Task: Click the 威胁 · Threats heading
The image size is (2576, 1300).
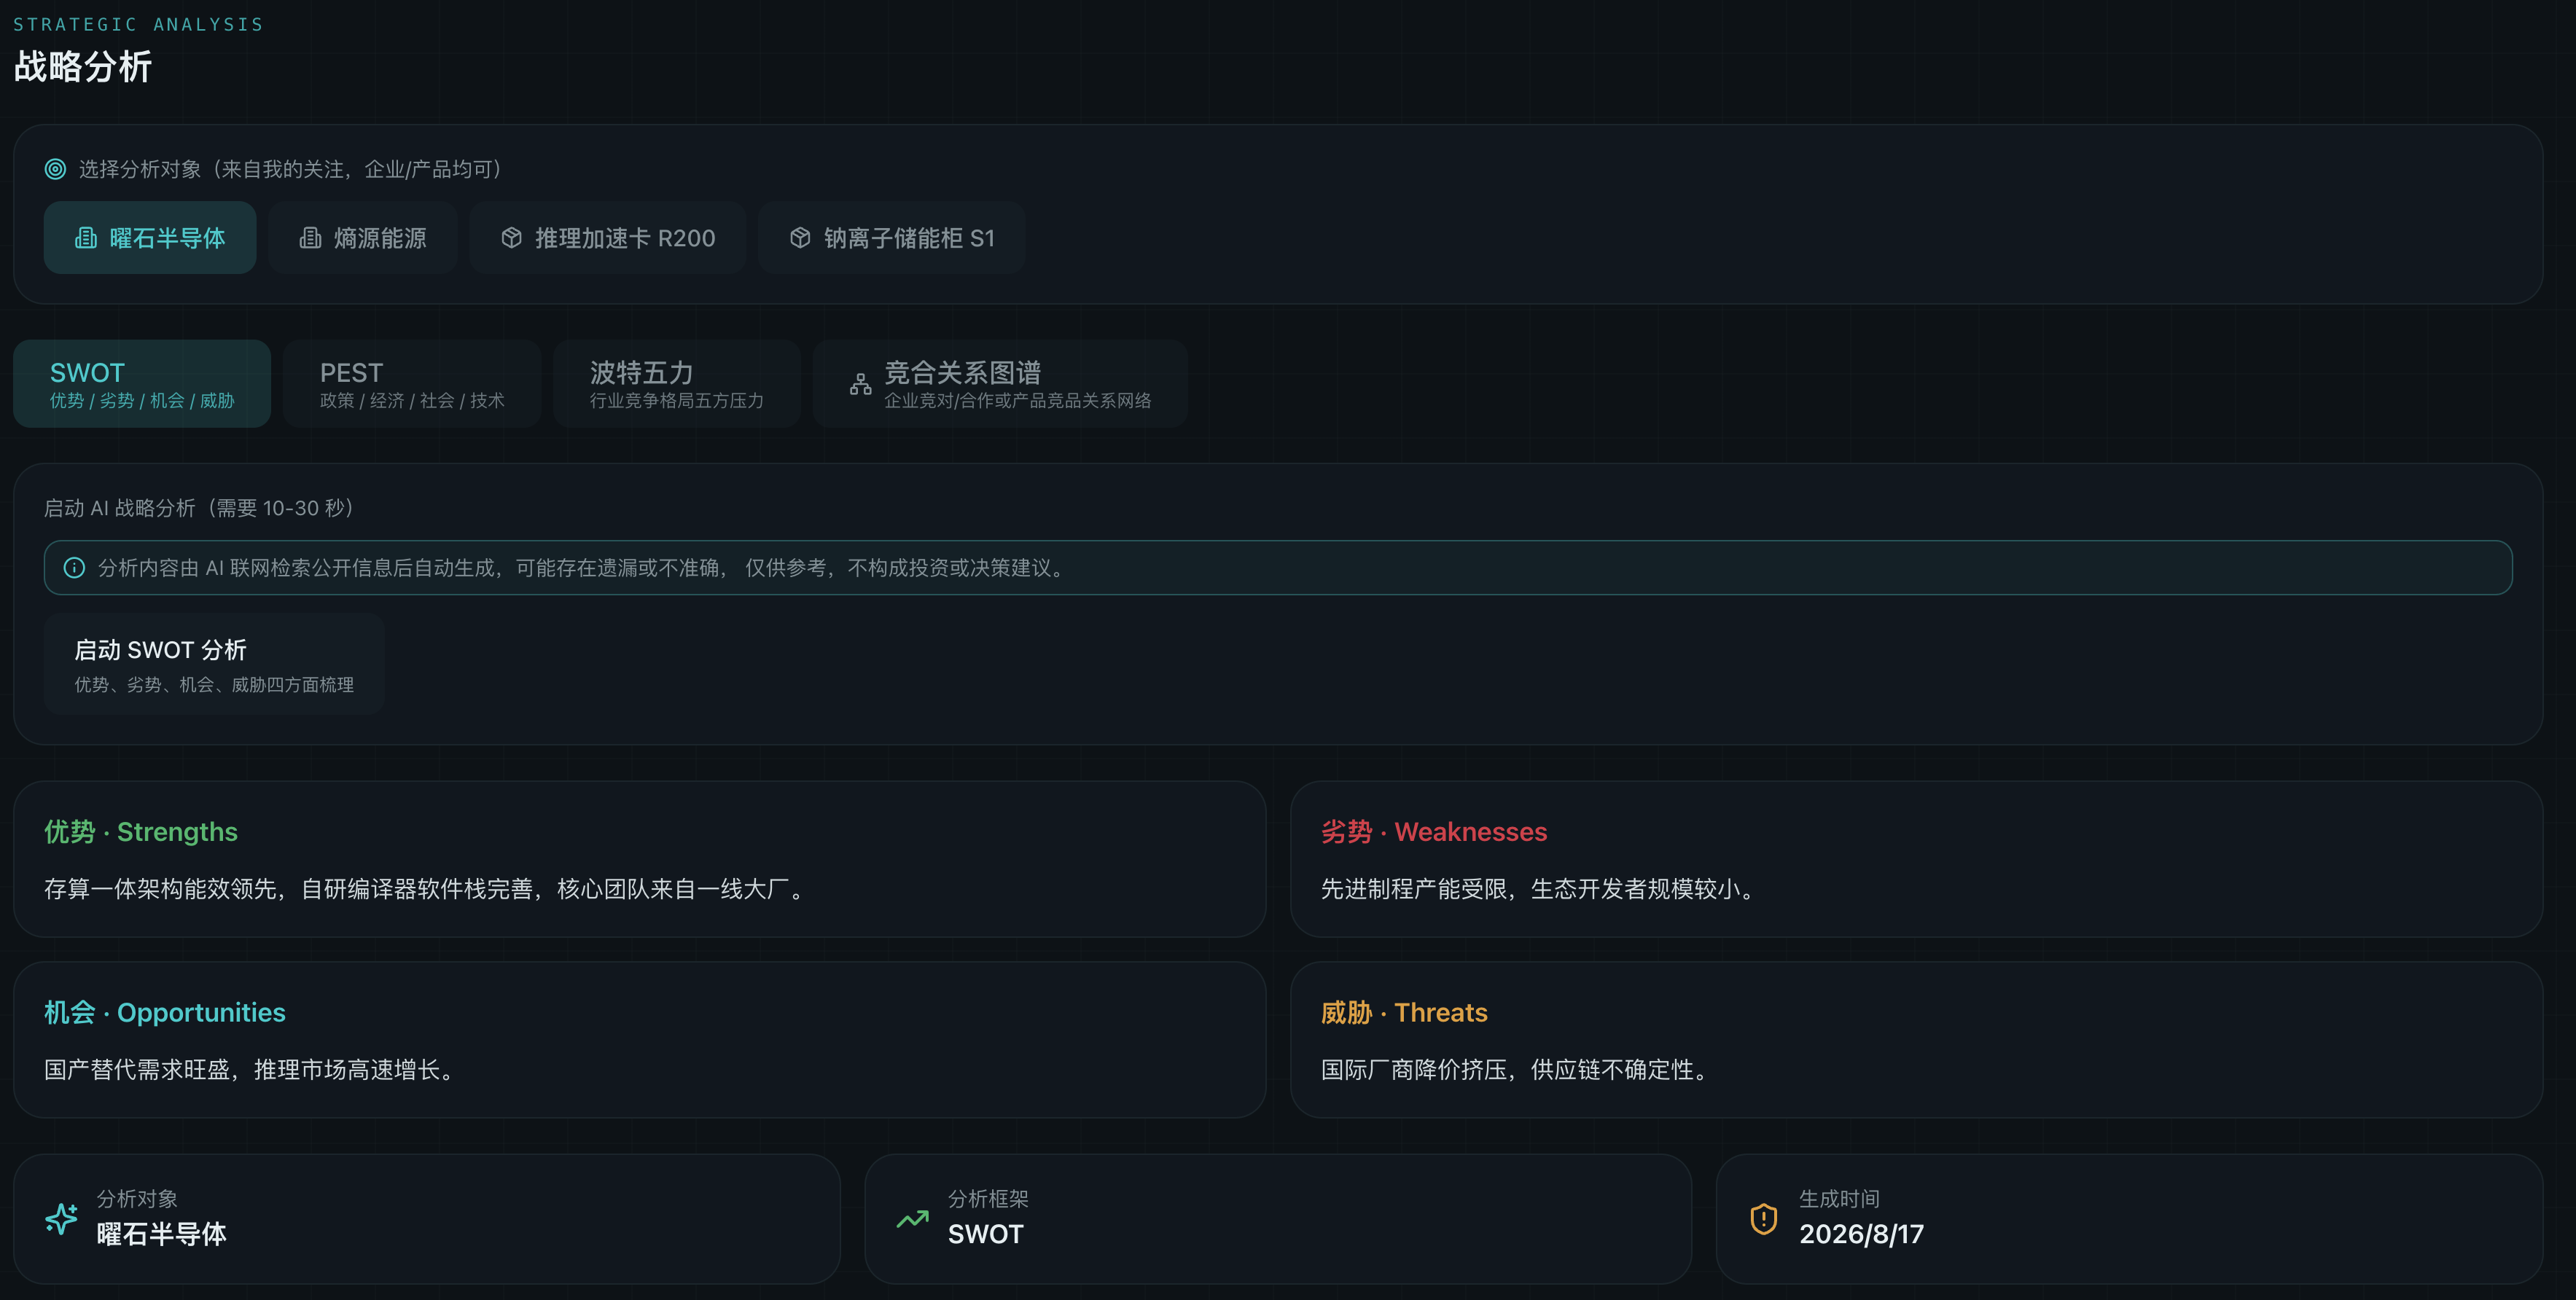Action: (x=1404, y=1013)
